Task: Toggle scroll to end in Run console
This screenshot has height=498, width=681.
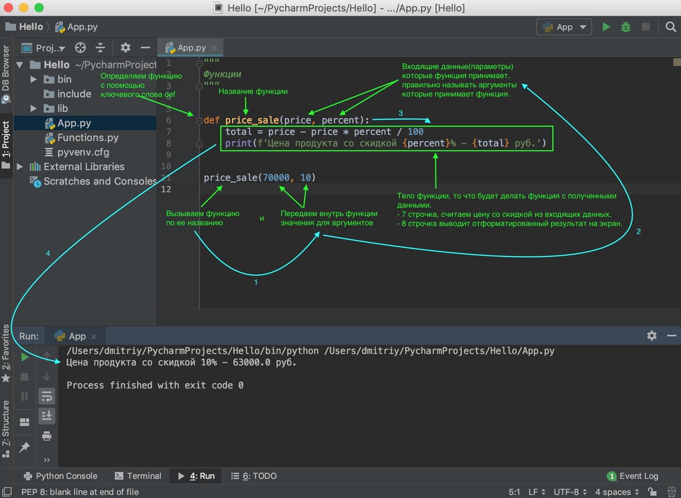Action: [x=47, y=416]
